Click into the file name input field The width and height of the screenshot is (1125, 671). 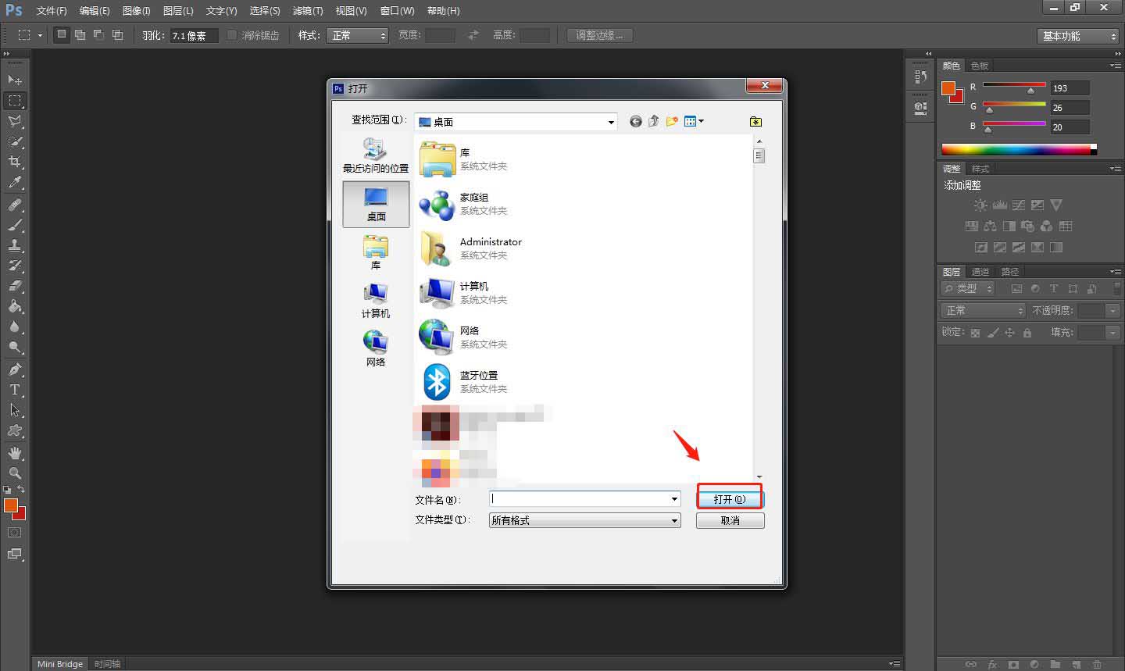click(578, 498)
